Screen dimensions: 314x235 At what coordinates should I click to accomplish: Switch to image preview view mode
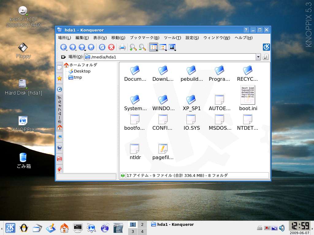[172, 47]
